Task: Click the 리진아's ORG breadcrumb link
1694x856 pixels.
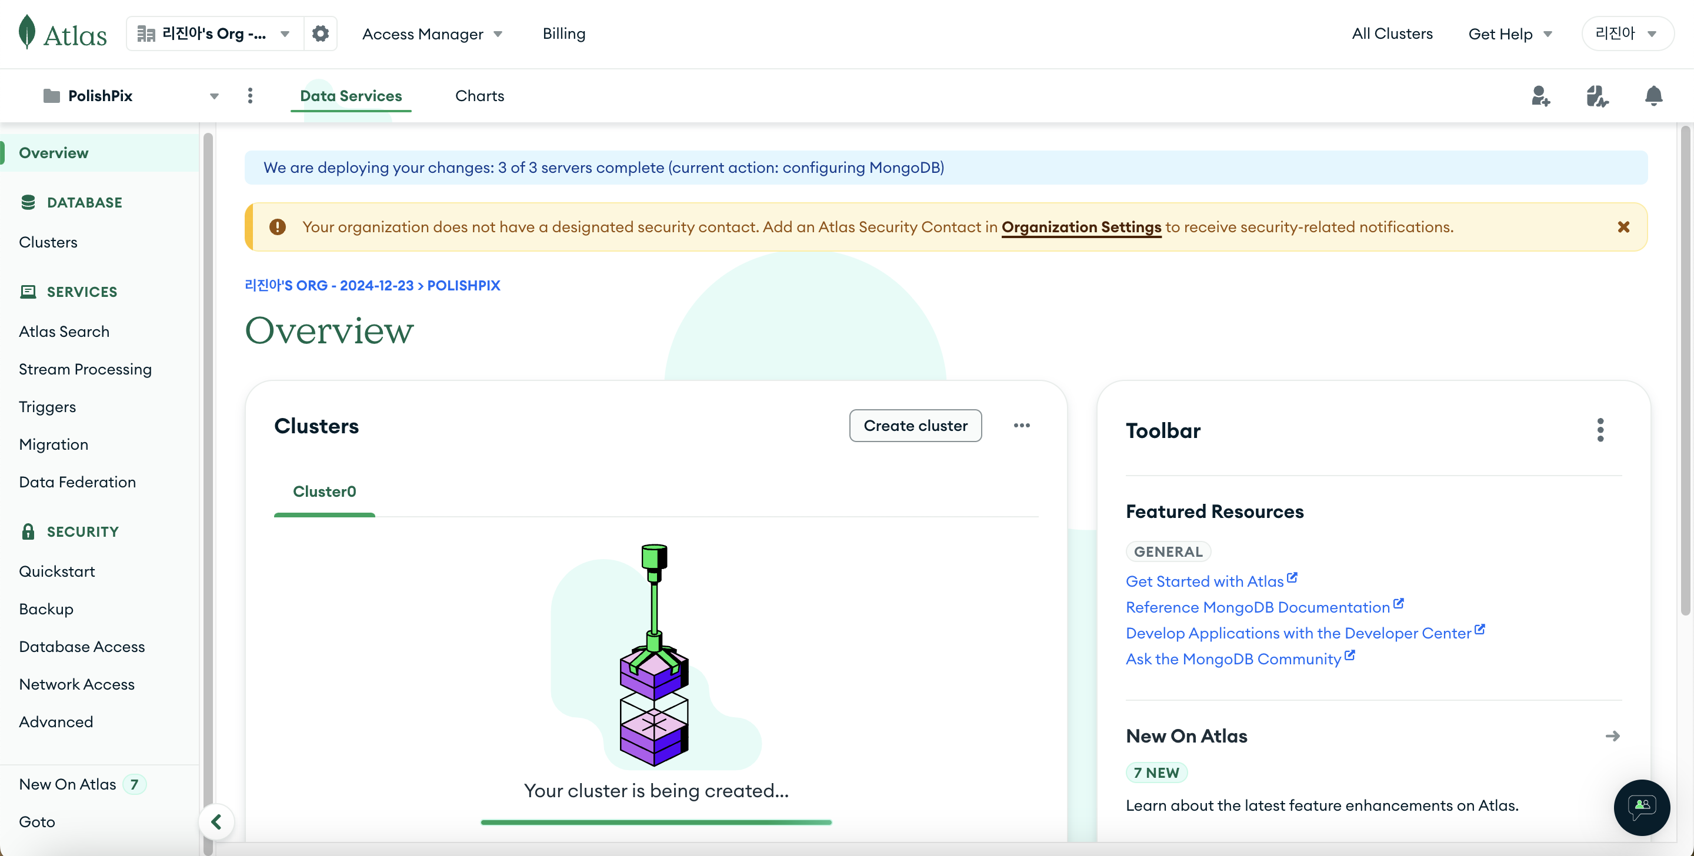Action: click(329, 285)
